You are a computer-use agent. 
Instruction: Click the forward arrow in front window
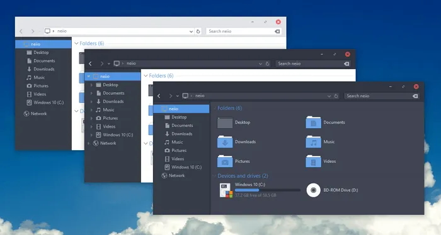(170, 96)
